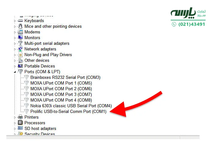Screen dimensions: 215x141
Task: Click the Brainboxes RS232 Serial Port icon
Action: click(26, 77)
